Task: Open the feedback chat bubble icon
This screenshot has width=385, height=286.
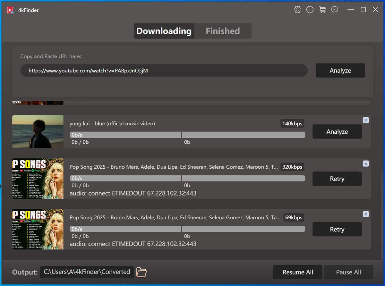Action: click(334, 10)
